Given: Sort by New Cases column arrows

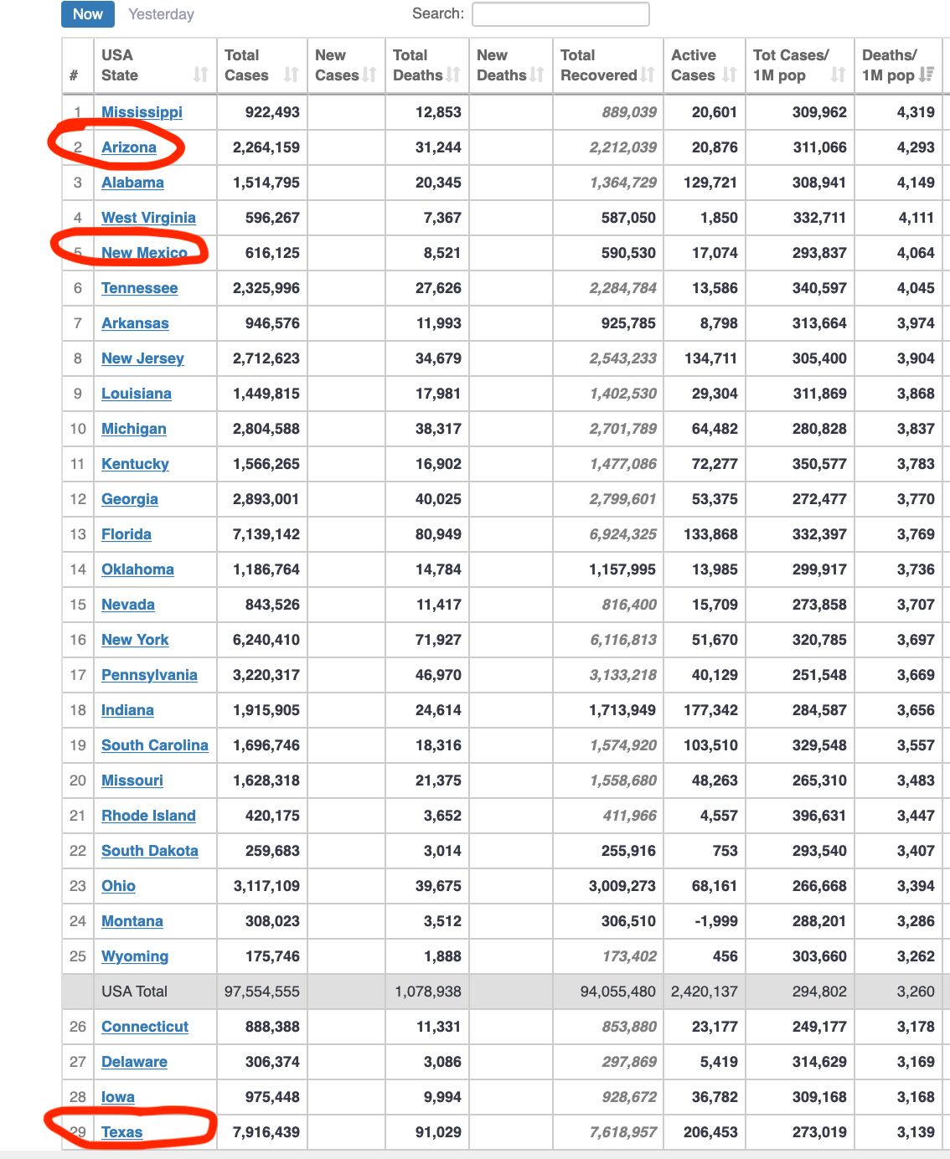Looking at the screenshot, I should (x=369, y=75).
